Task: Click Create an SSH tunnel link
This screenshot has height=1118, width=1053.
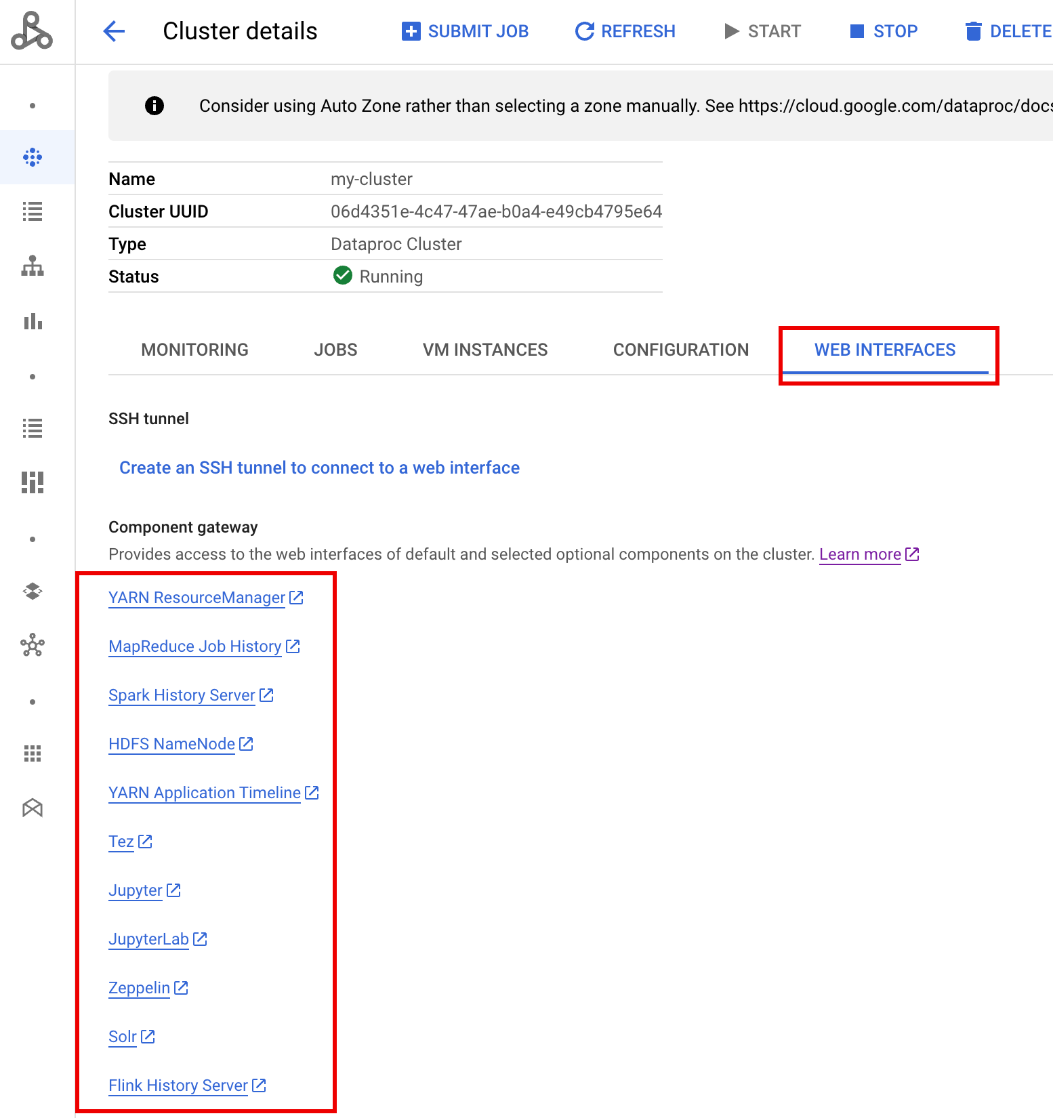Action: 319,468
